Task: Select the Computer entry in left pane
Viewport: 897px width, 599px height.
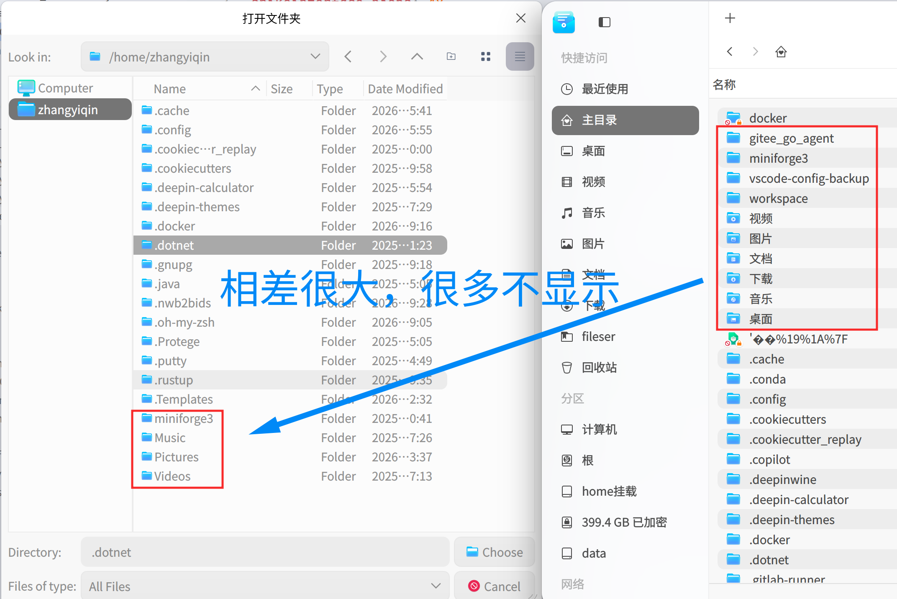Action: [65, 88]
